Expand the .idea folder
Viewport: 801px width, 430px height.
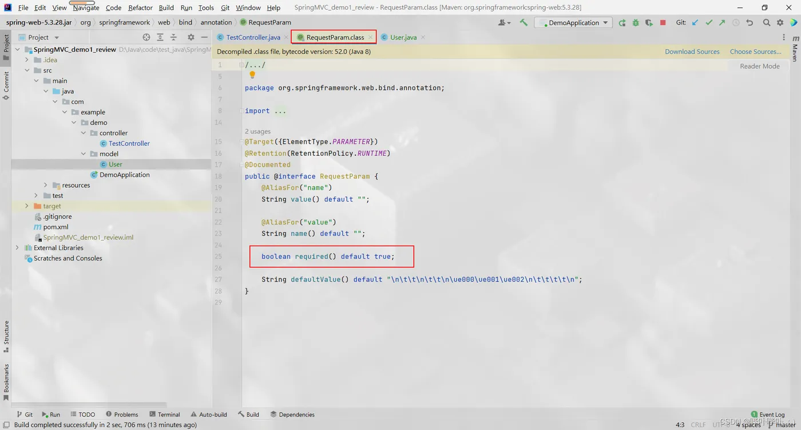[27, 60]
